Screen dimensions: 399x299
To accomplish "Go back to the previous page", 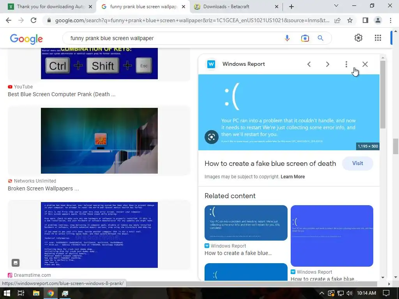I will [9, 20].
